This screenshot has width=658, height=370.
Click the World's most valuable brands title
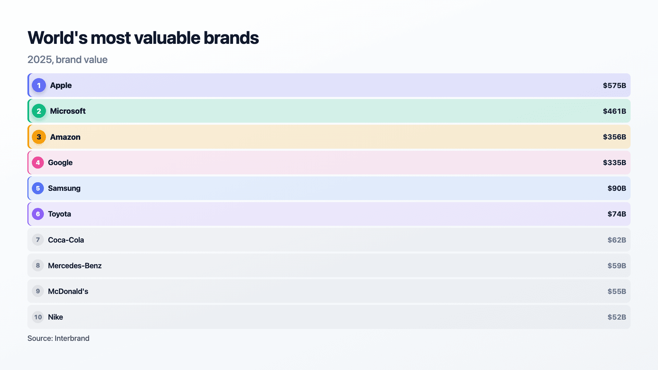point(143,38)
